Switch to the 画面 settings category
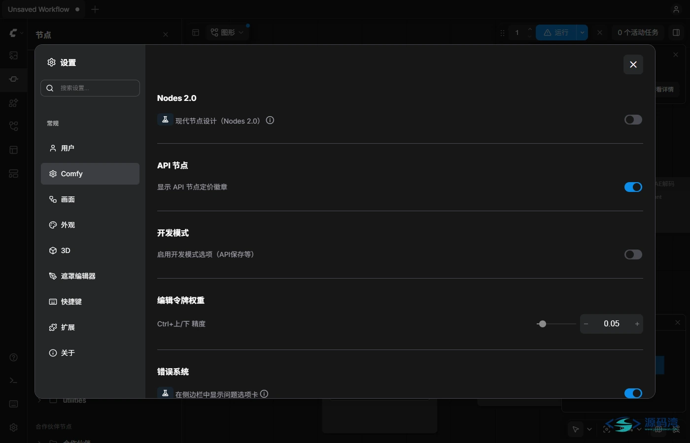 [x=90, y=199]
